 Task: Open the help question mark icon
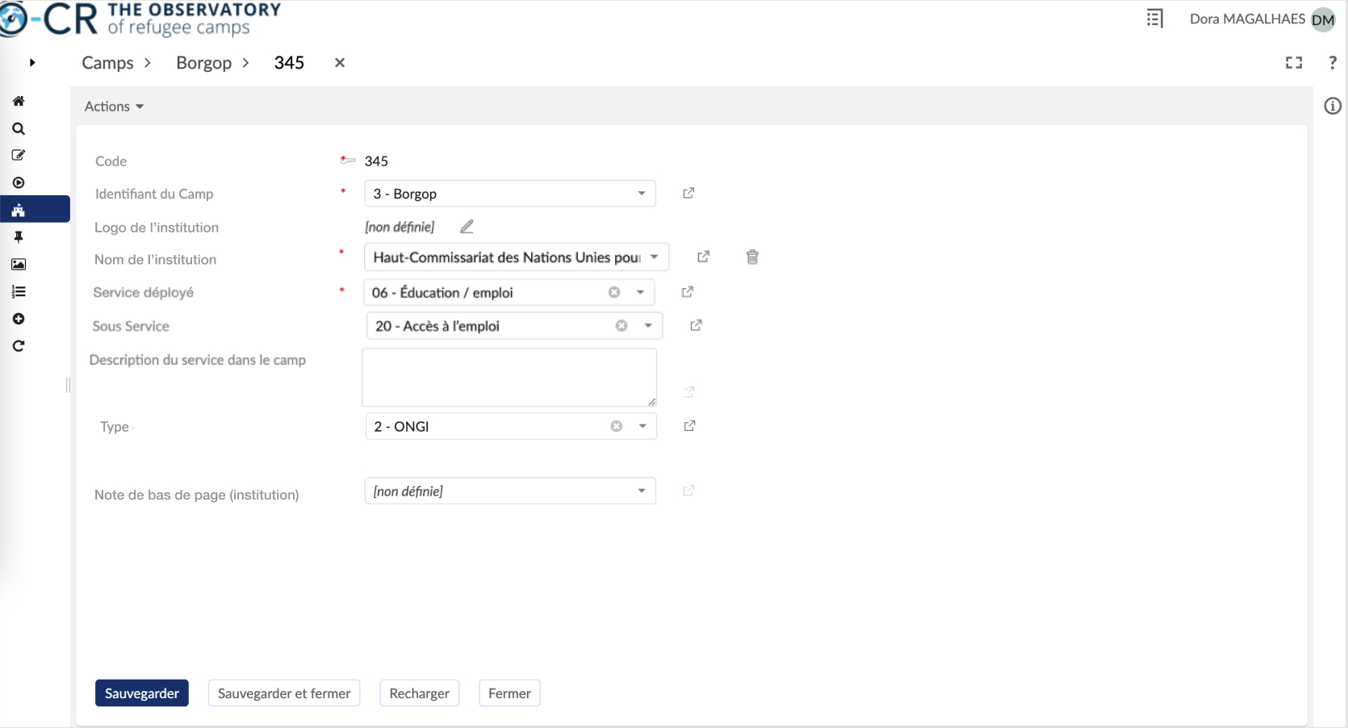1332,62
